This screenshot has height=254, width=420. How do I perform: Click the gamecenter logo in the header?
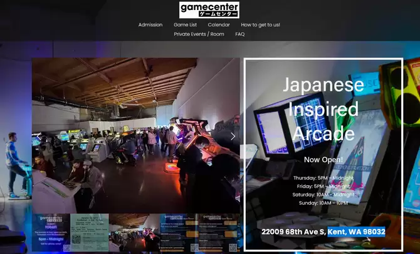[x=209, y=9]
